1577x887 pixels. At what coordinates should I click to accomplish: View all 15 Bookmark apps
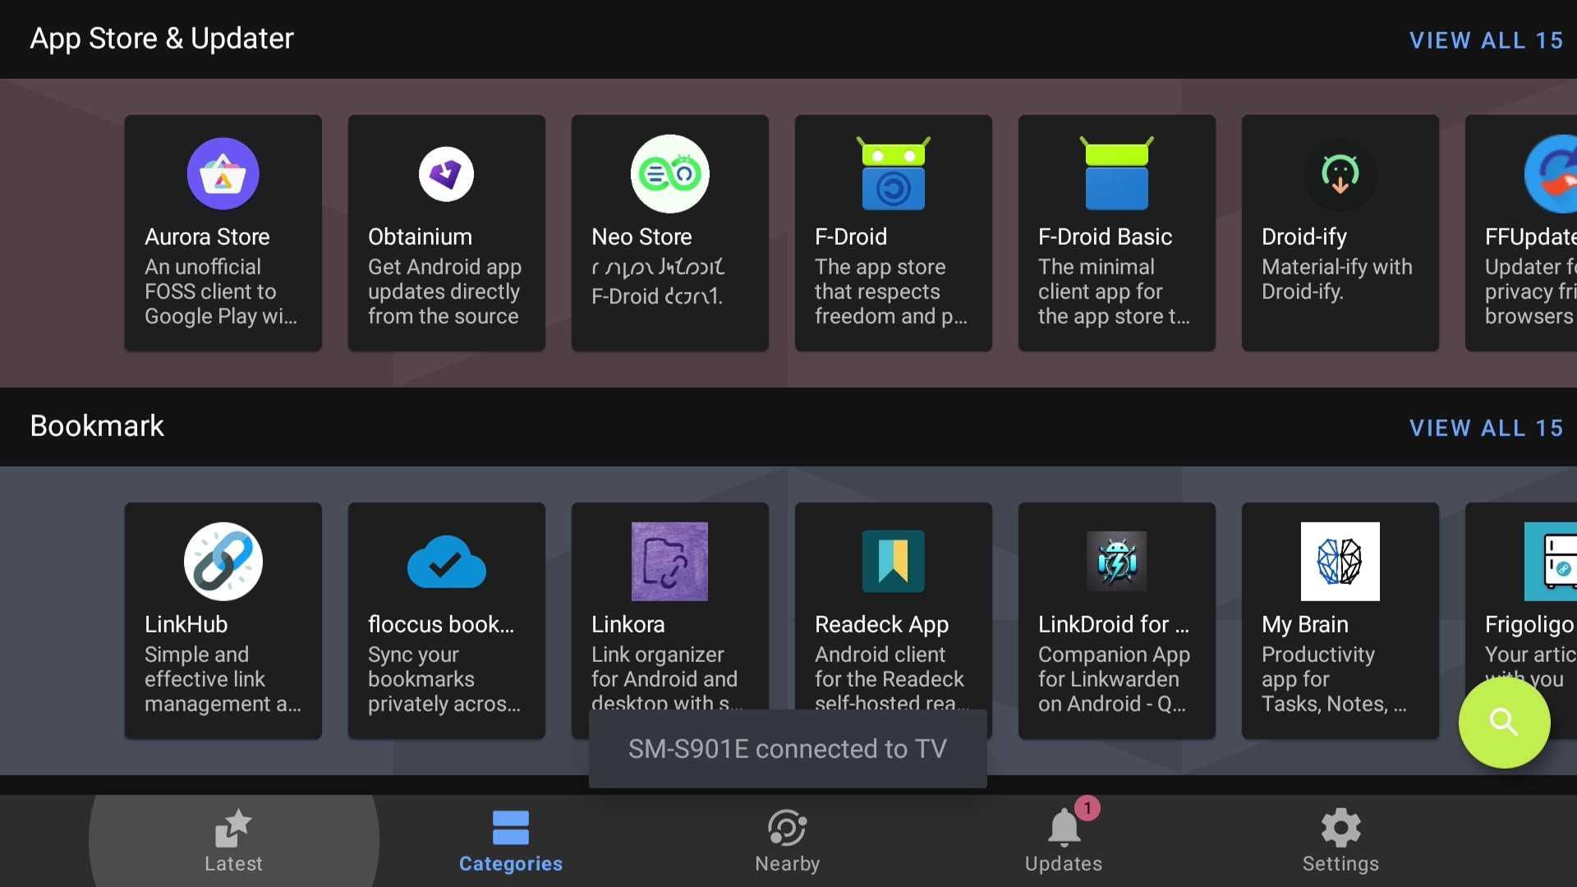(x=1486, y=428)
